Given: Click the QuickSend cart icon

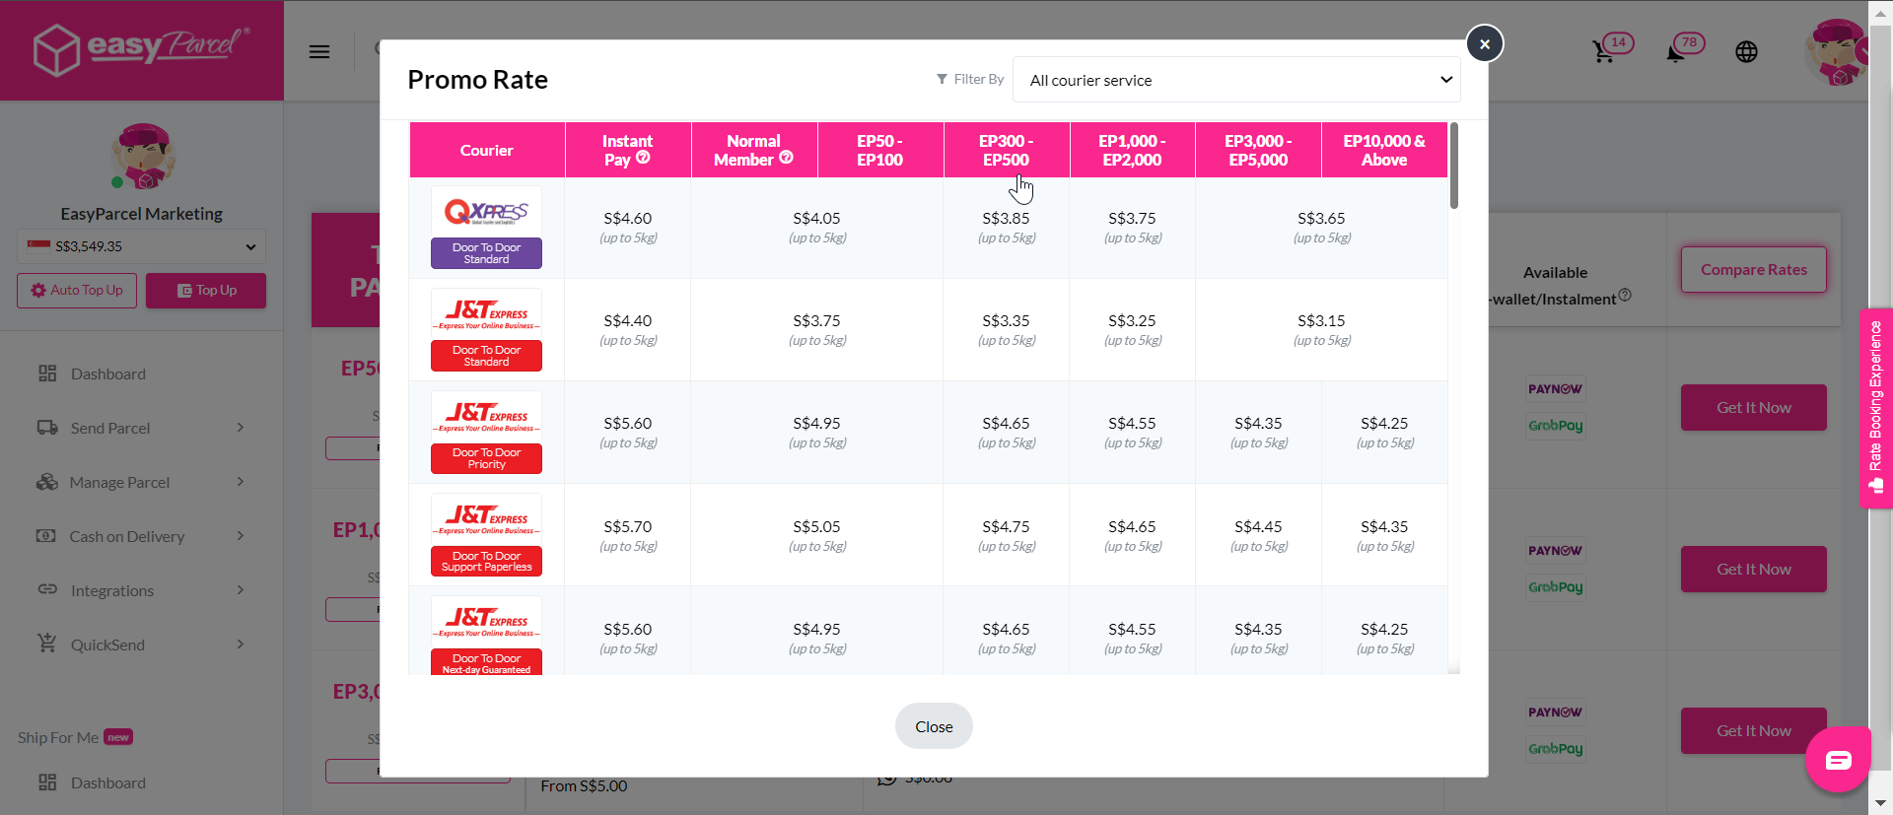Looking at the screenshot, I should click(46, 643).
